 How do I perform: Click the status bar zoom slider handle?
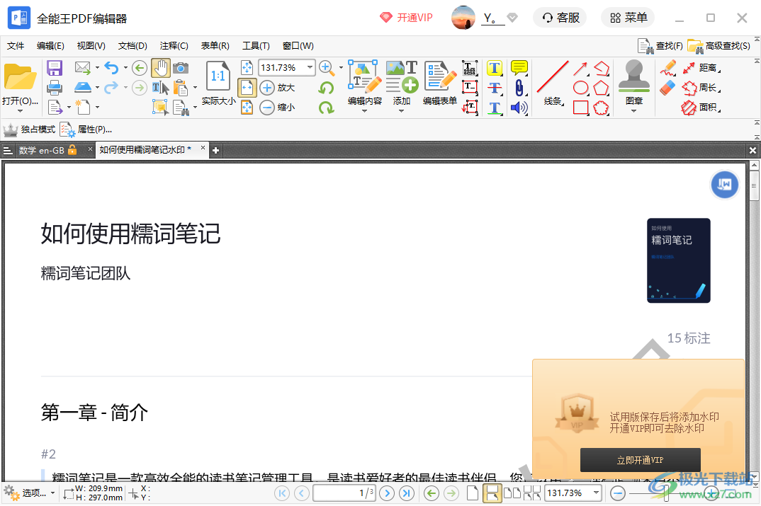tap(667, 493)
